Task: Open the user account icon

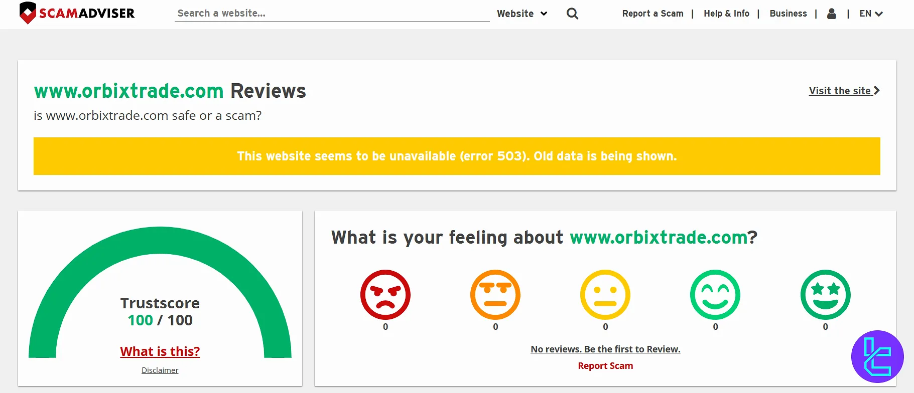Action: tap(832, 14)
